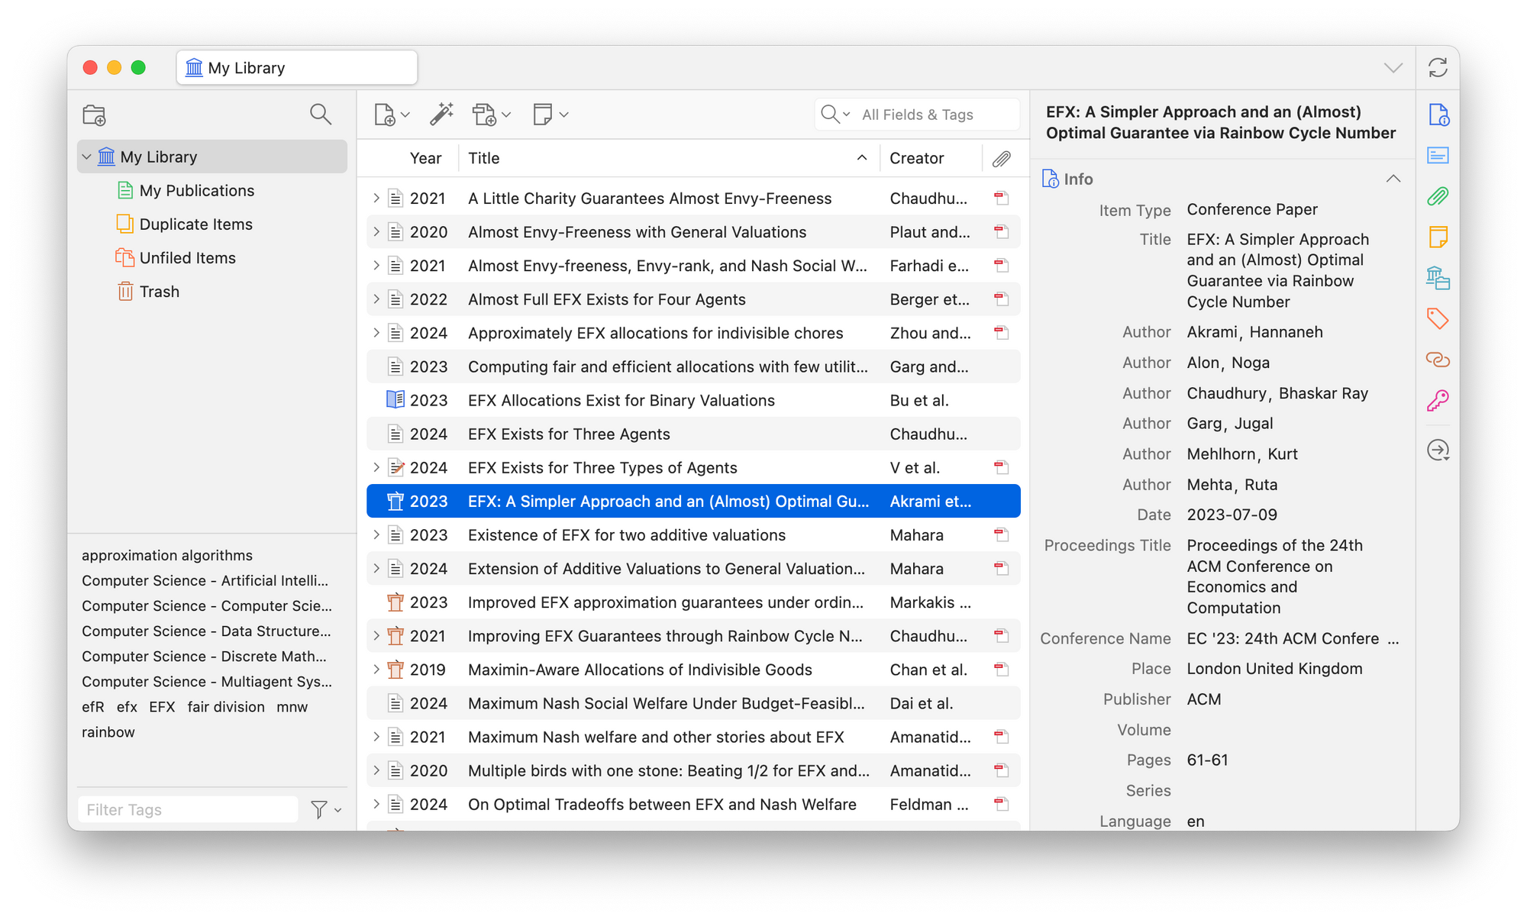Open Duplicate Items
Screen dimensions: 1527x920
tap(195, 224)
